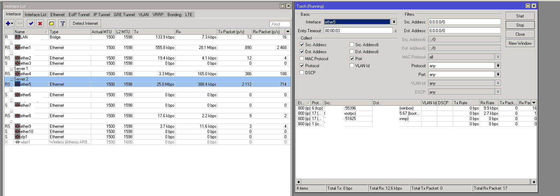The width and height of the screenshot is (560, 196).
Task: Switch to the Bonding tab
Action: point(174,15)
